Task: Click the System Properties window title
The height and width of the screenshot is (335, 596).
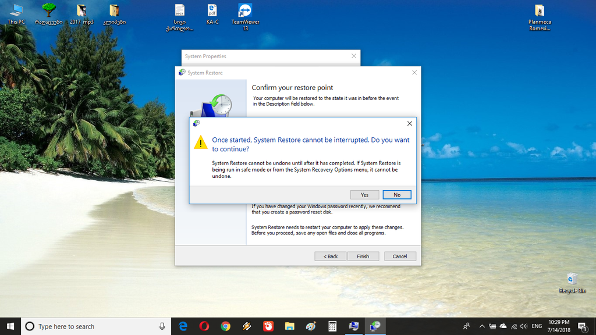Action: [x=205, y=56]
